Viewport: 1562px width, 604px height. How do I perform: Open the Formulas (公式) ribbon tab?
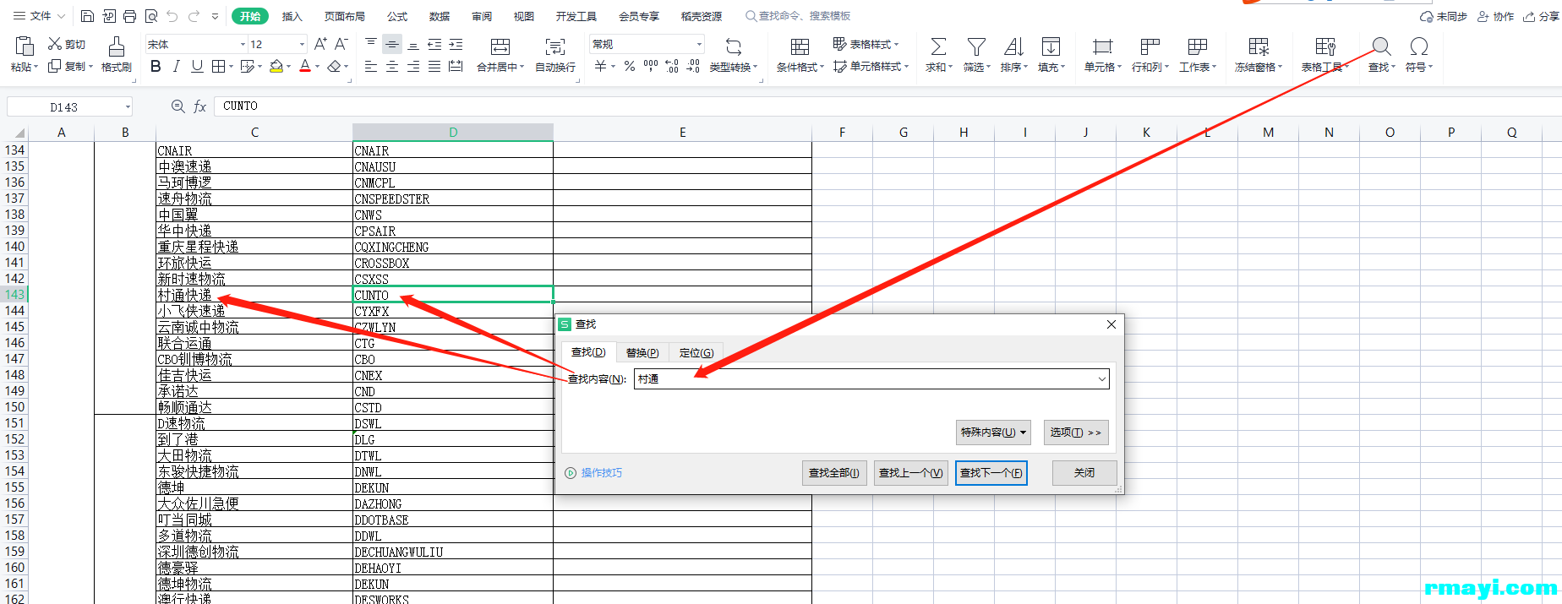(x=397, y=16)
